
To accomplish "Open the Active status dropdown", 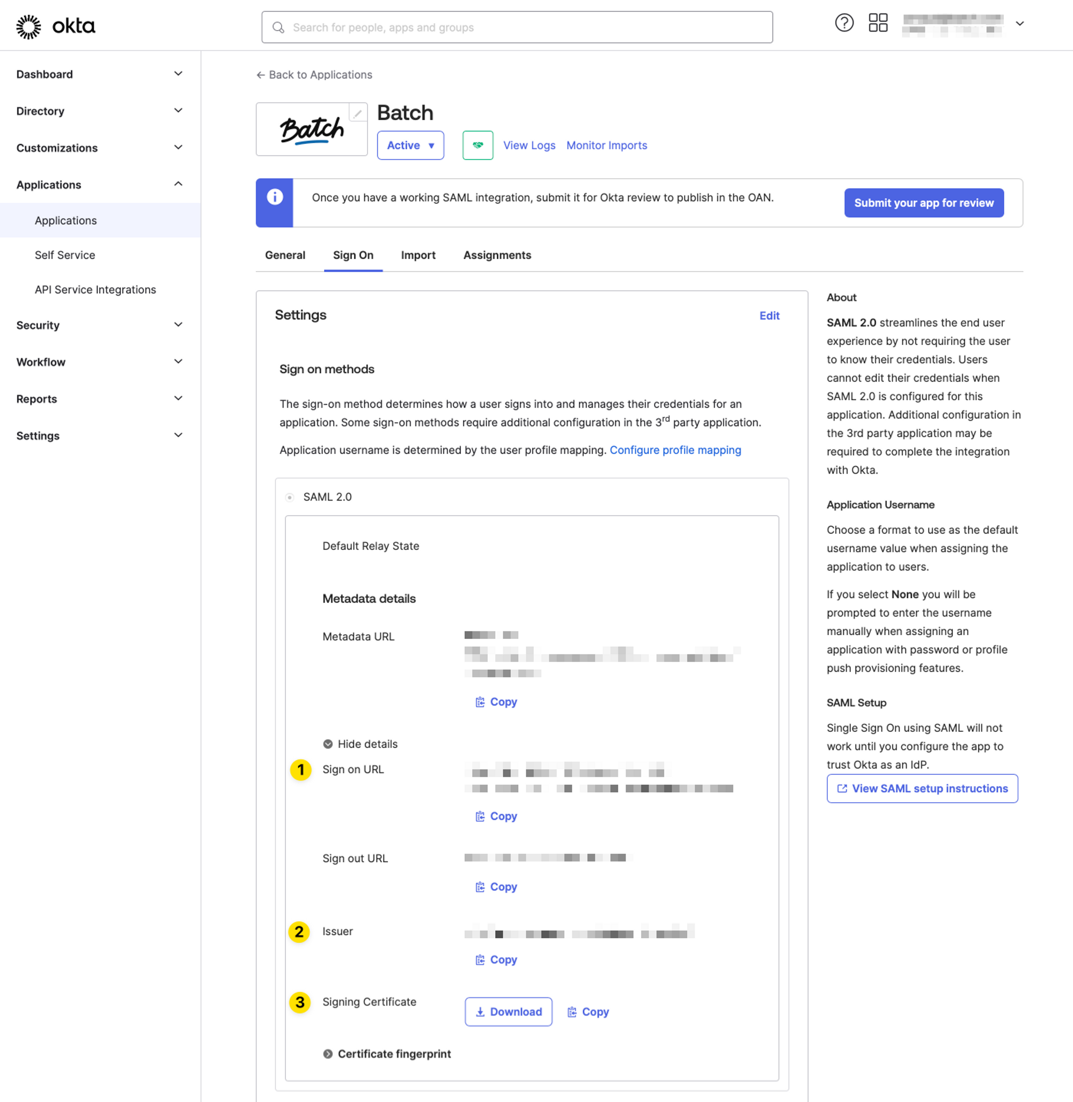I will pyautogui.click(x=410, y=145).
